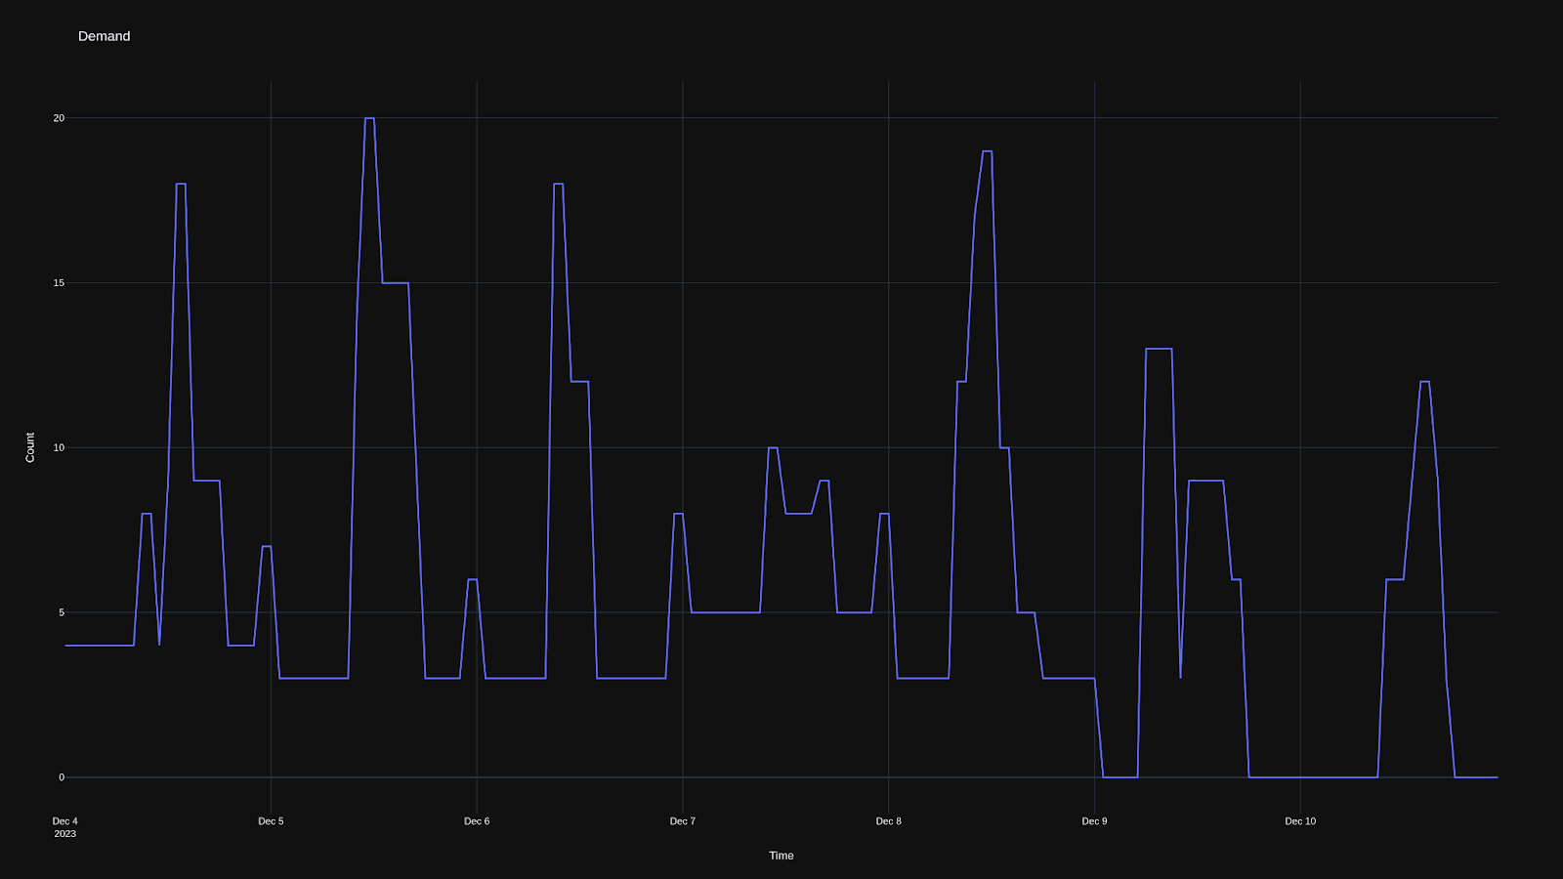Click the "10" y-axis tick label
Screen dimensions: 1563x879
57,446
